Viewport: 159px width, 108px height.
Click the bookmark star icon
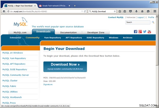tap(120, 11)
